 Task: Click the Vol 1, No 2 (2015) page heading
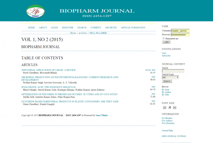pyautogui.click(x=42, y=40)
